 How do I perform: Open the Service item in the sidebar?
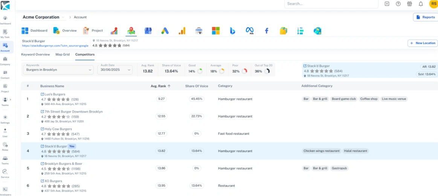pyautogui.click(x=5, y=173)
